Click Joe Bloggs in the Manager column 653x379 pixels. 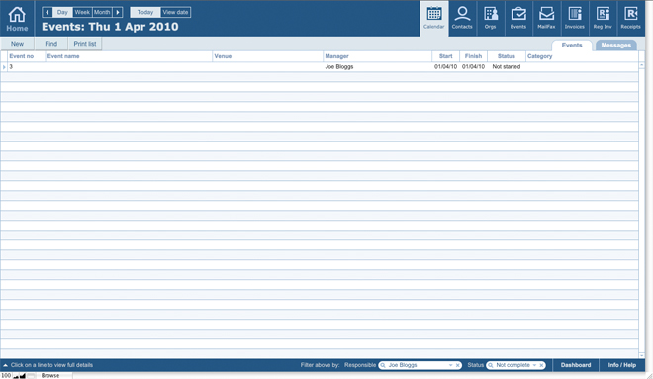[339, 66]
